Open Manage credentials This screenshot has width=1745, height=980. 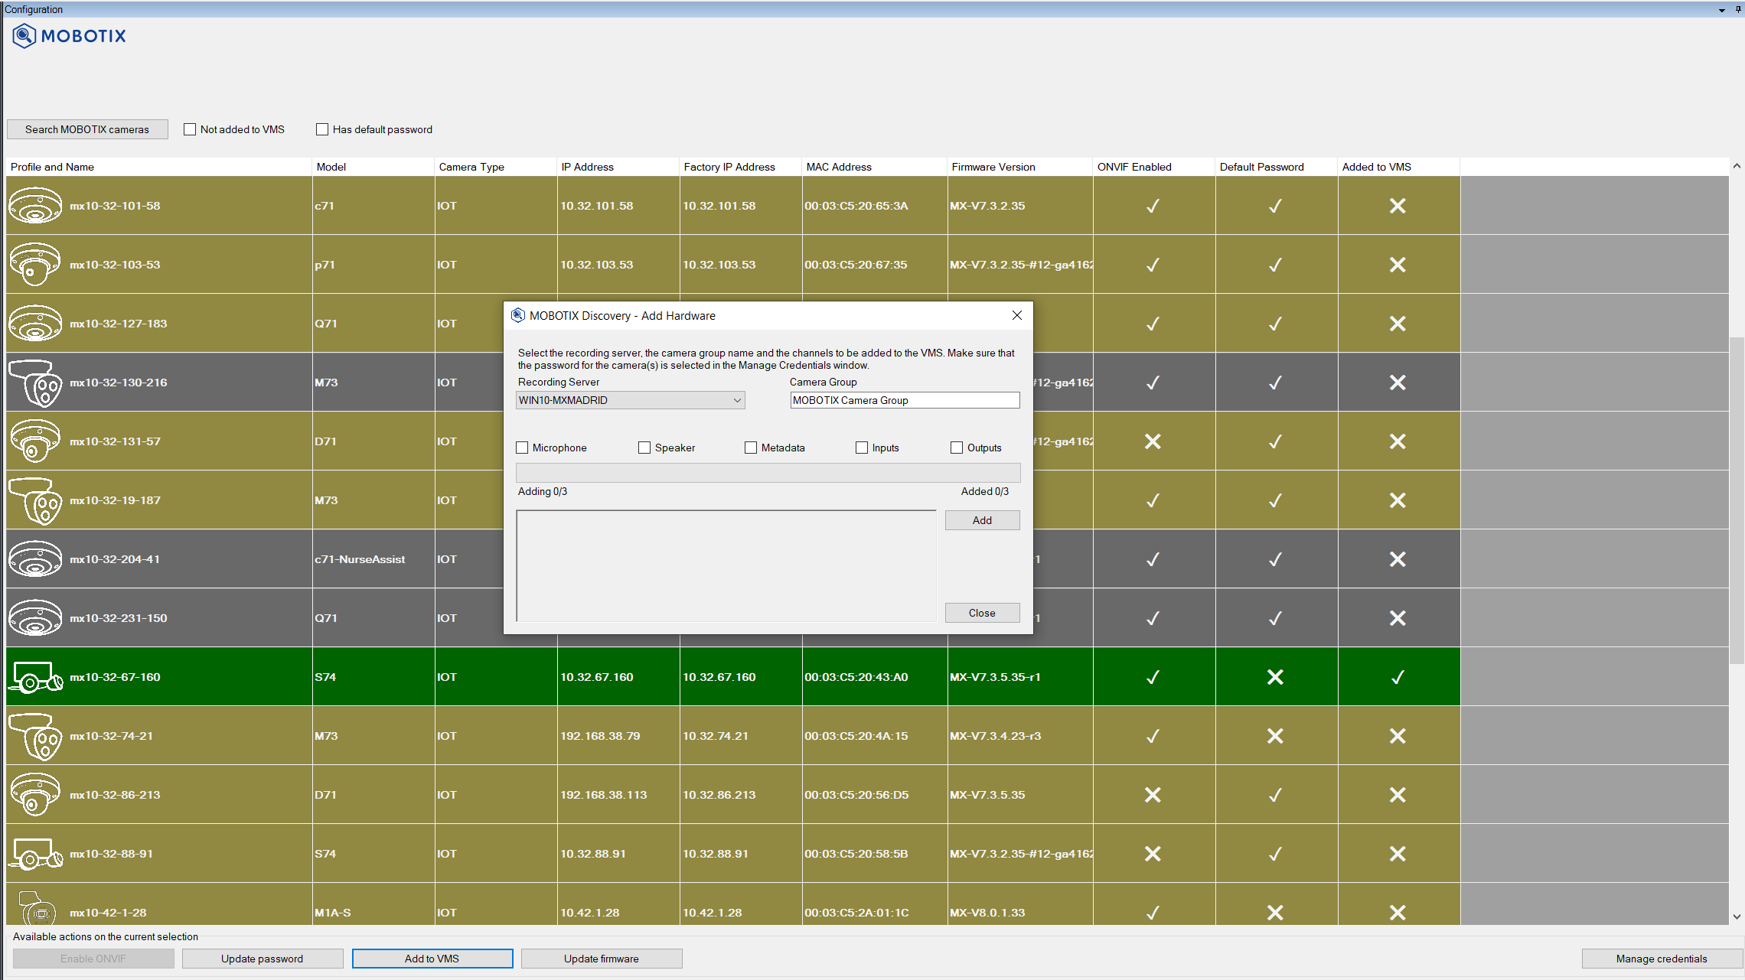coord(1662,959)
